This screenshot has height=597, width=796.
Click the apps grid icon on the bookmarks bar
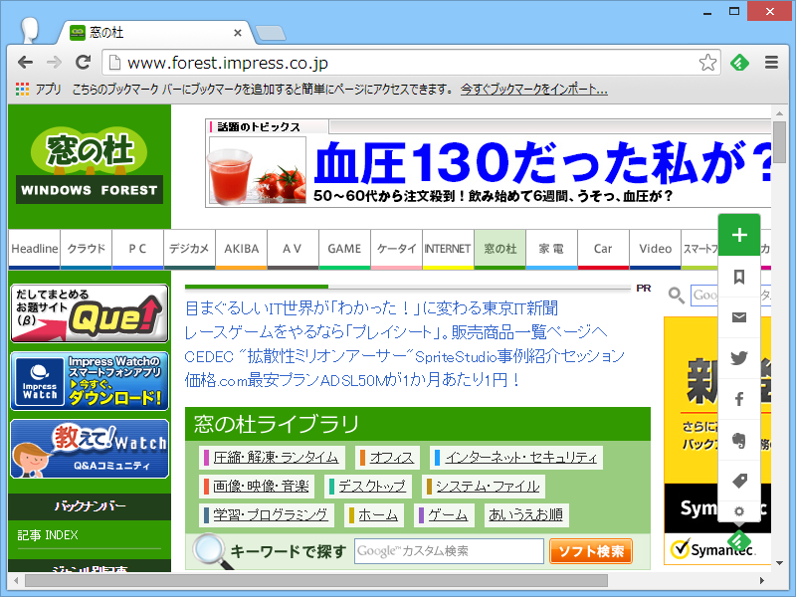22,90
